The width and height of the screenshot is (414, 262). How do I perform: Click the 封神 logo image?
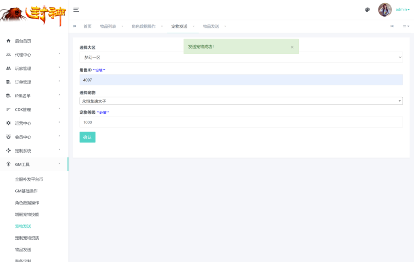(33, 15)
